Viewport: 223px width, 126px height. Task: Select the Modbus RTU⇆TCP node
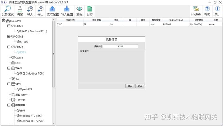[30, 116]
